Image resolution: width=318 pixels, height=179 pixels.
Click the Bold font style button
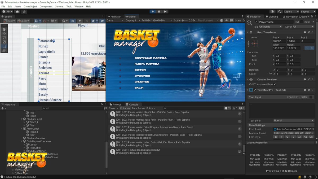(276, 137)
